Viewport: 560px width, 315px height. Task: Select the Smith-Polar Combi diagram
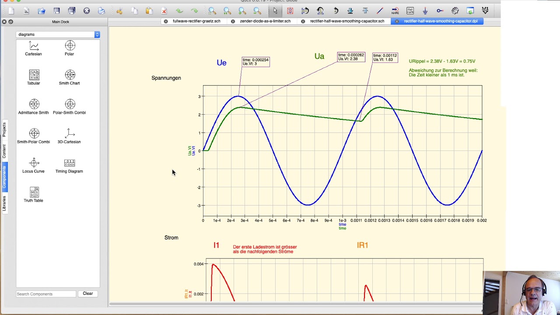point(34,136)
